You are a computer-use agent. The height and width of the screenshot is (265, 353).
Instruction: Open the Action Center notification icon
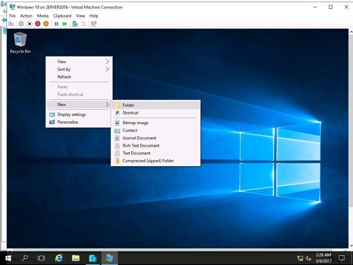tap(342, 258)
